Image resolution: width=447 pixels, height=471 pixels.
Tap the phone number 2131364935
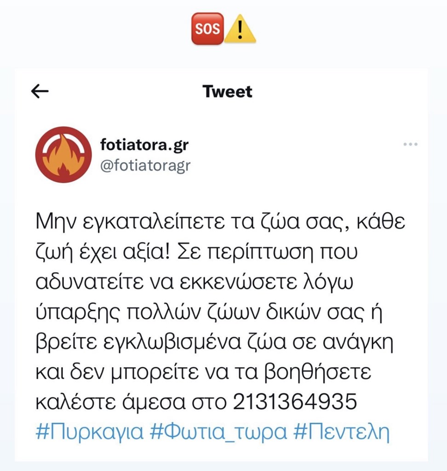point(295,402)
